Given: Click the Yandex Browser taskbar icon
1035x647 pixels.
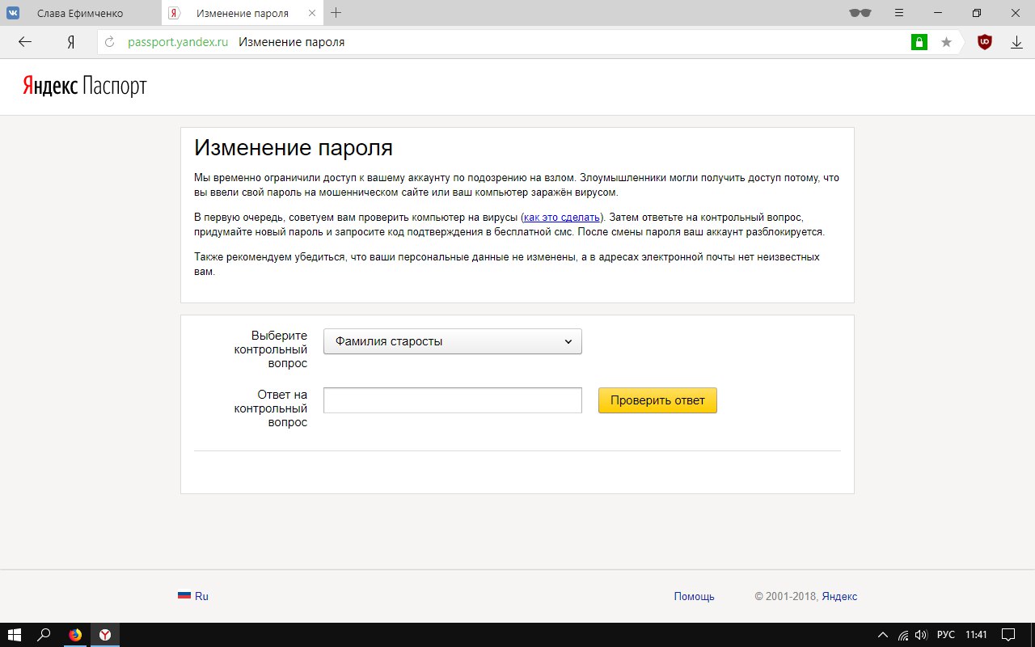Looking at the screenshot, I should tap(105, 635).
